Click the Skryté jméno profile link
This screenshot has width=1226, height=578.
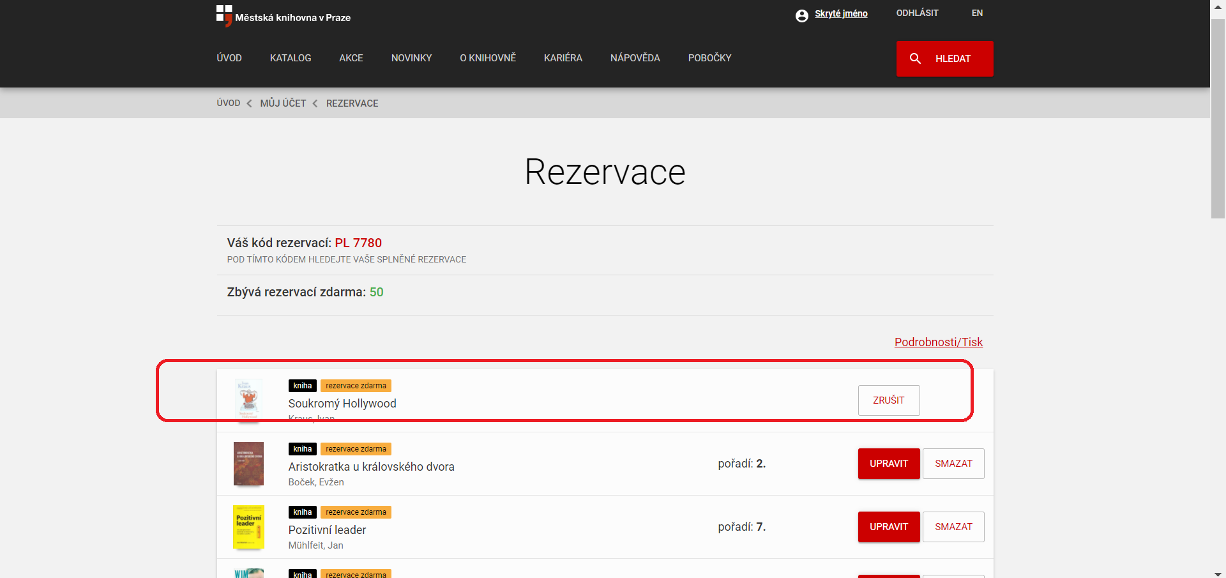[x=840, y=13]
